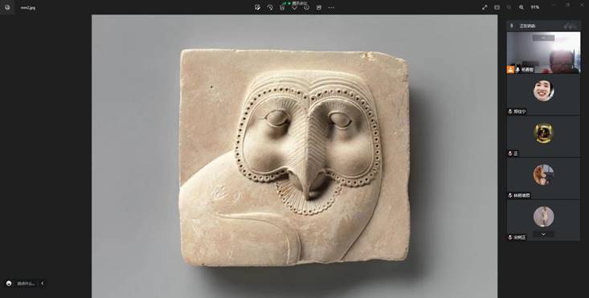Mark the photo as favorite with the heart icon
589x298 pixels.
294,7
